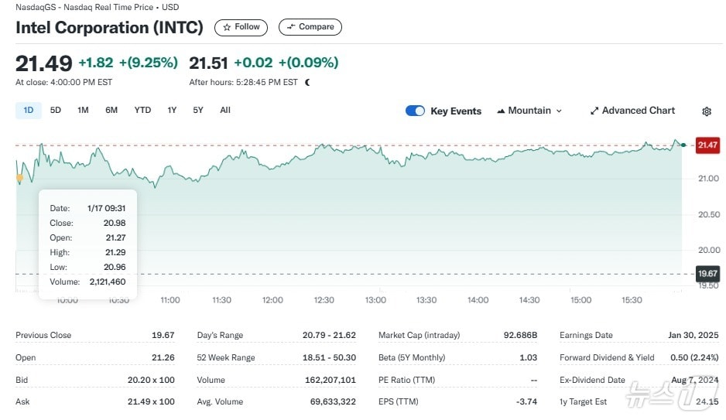Select the 6M time range
The image size is (726, 420).
click(111, 111)
